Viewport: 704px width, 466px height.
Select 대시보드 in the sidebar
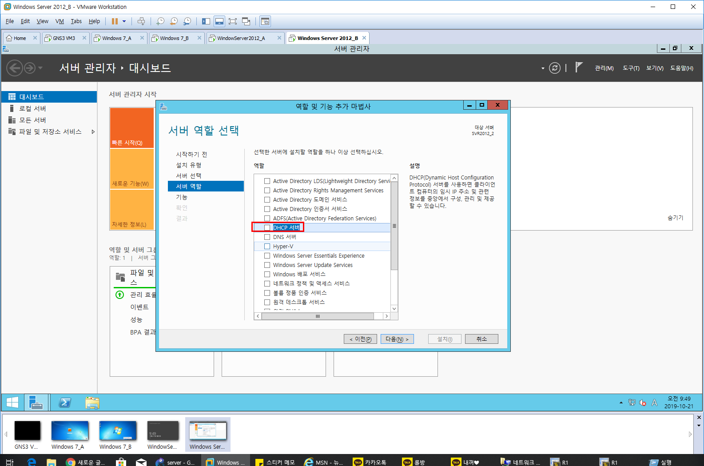[x=49, y=97]
